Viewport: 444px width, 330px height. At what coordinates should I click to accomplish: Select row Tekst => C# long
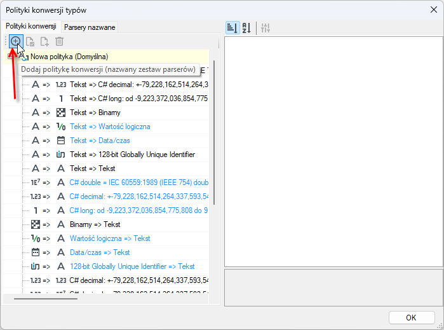coord(139,99)
